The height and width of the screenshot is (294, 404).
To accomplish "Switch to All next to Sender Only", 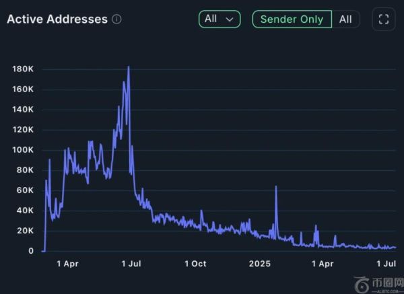I will pyautogui.click(x=345, y=20).
